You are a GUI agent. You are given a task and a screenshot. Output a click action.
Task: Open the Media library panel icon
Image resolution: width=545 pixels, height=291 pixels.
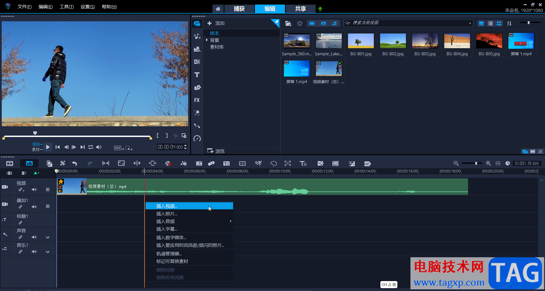tap(197, 24)
